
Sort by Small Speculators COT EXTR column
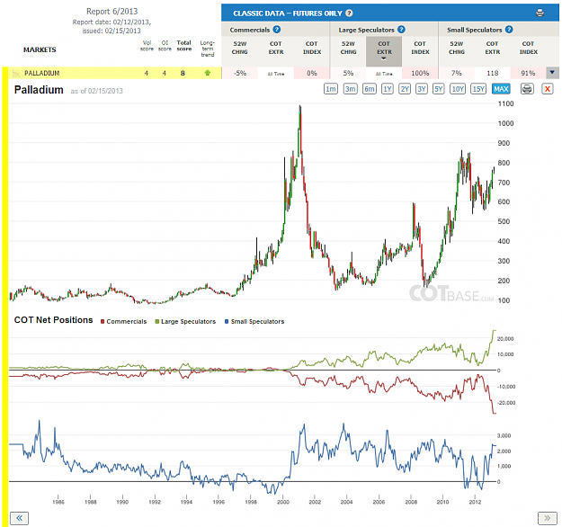pyautogui.click(x=493, y=48)
